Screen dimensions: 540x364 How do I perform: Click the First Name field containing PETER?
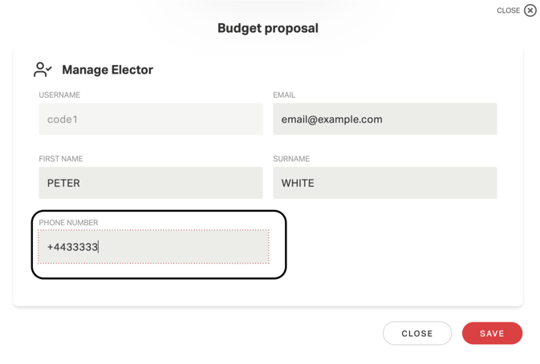coord(151,183)
